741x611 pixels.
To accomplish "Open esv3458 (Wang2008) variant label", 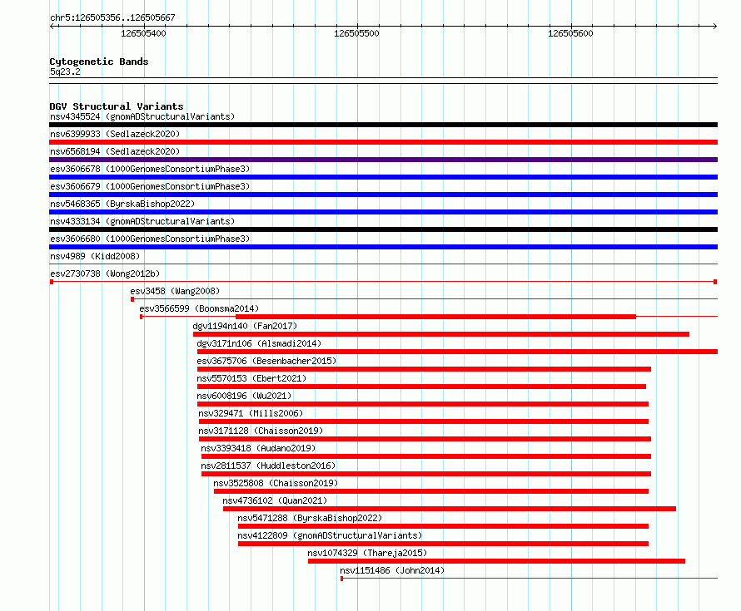I will [x=175, y=291].
